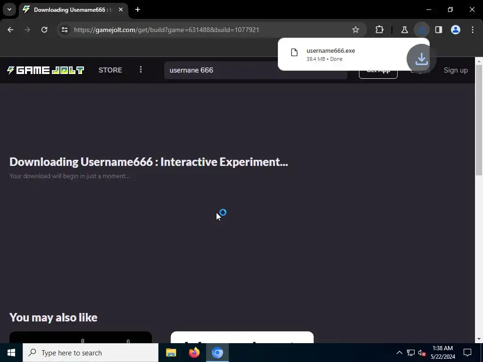Viewport: 483px width, 362px height.
Task: Open the clock showing 1:38 AM
Action: 442,353
